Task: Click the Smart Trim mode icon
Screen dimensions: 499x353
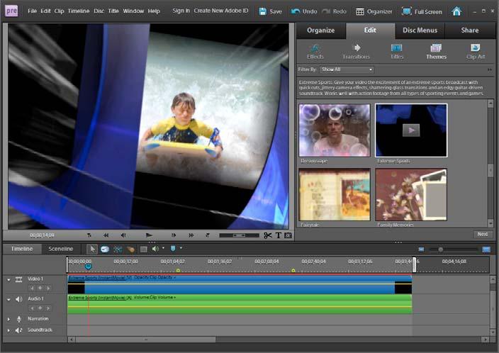Action: [x=118, y=249]
